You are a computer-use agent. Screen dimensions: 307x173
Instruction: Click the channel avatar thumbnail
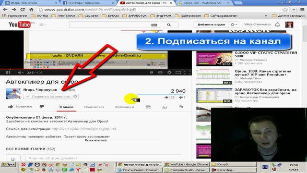click(13, 94)
